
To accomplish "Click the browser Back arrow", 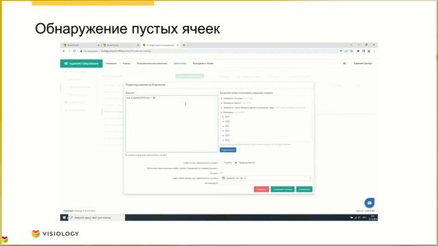I will (x=64, y=51).
